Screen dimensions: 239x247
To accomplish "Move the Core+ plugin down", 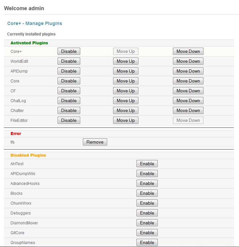I will (x=188, y=51).
